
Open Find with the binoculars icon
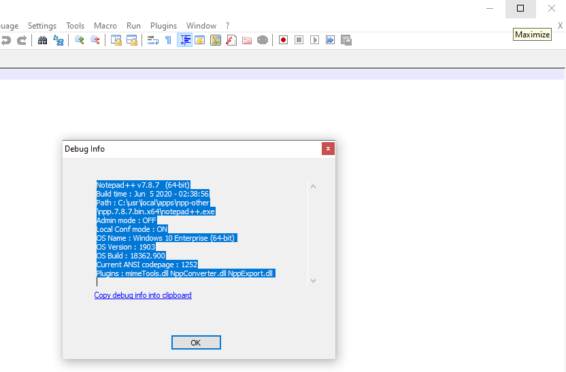pos(42,40)
